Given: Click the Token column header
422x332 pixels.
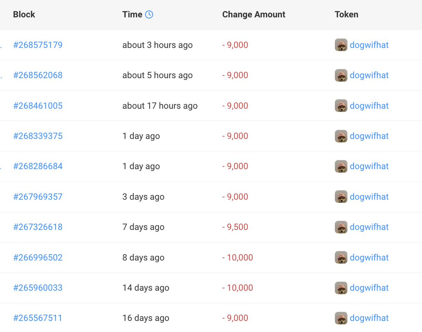Looking at the screenshot, I should point(346,14).
